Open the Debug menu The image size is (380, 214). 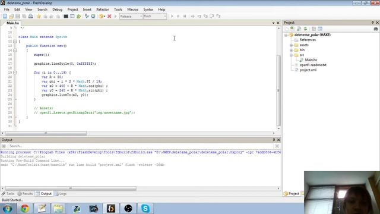58,10
